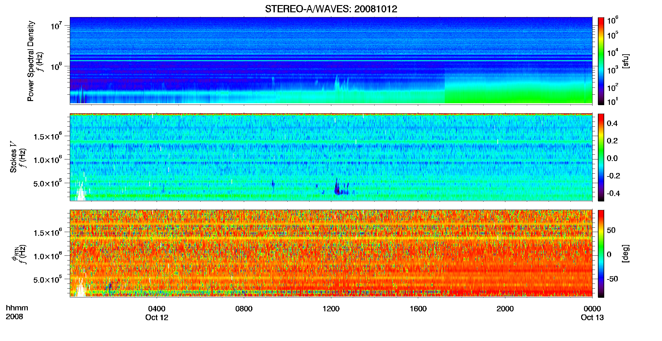Click the STEREO-A/WAVES: 20081012 title
662x341 pixels.
[x=331, y=9]
